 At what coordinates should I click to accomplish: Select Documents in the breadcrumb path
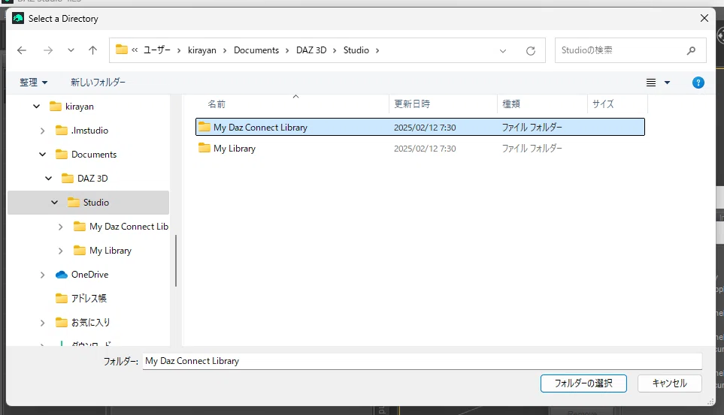[256, 50]
